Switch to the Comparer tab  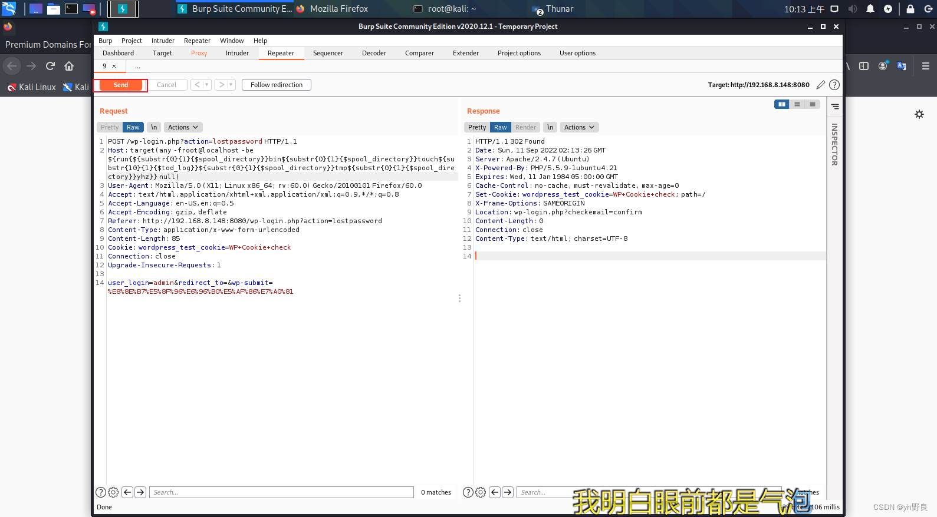(x=419, y=53)
